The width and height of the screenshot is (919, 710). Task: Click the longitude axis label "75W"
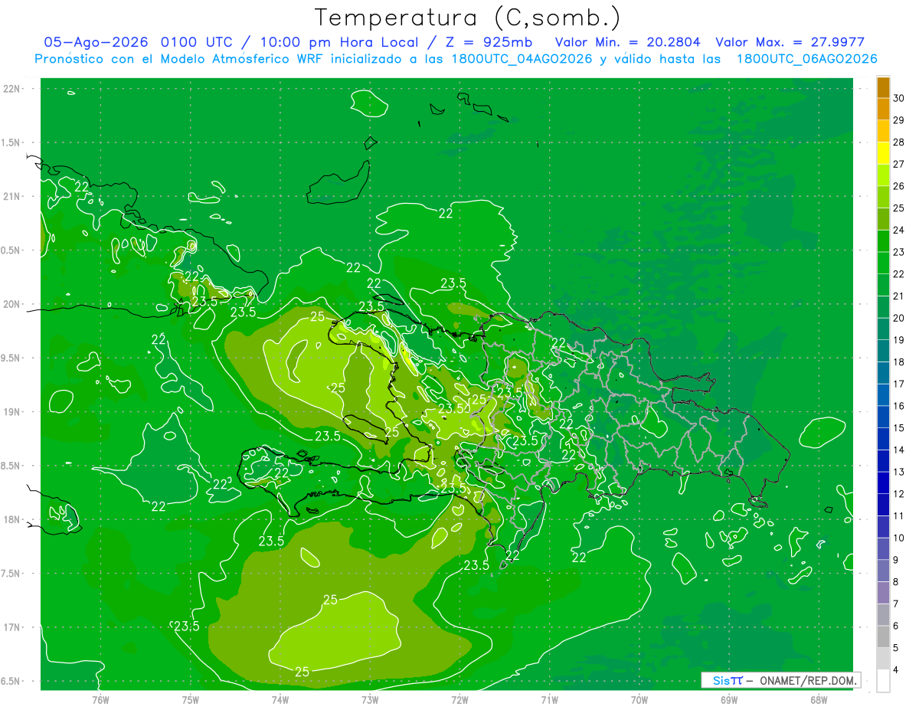191,699
